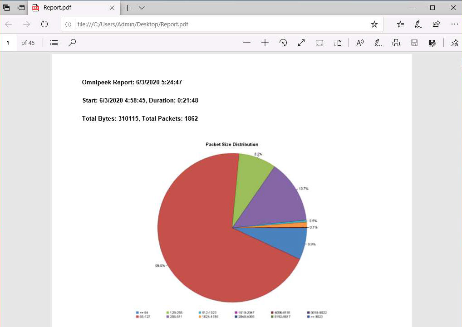Click the 'Packet Size Distribution' chart title
The height and width of the screenshot is (327, 462).
tap(232, 145)
